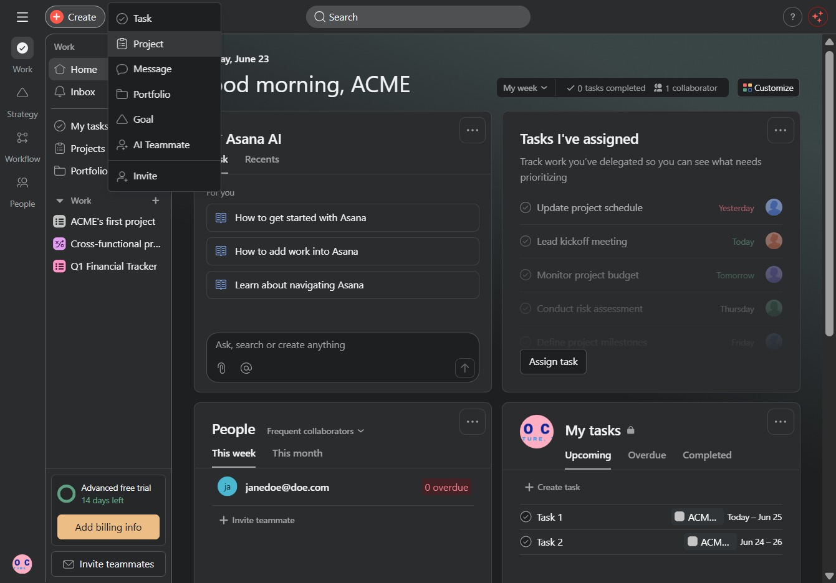Open How to add work into Asana

(x=343, y=252)
